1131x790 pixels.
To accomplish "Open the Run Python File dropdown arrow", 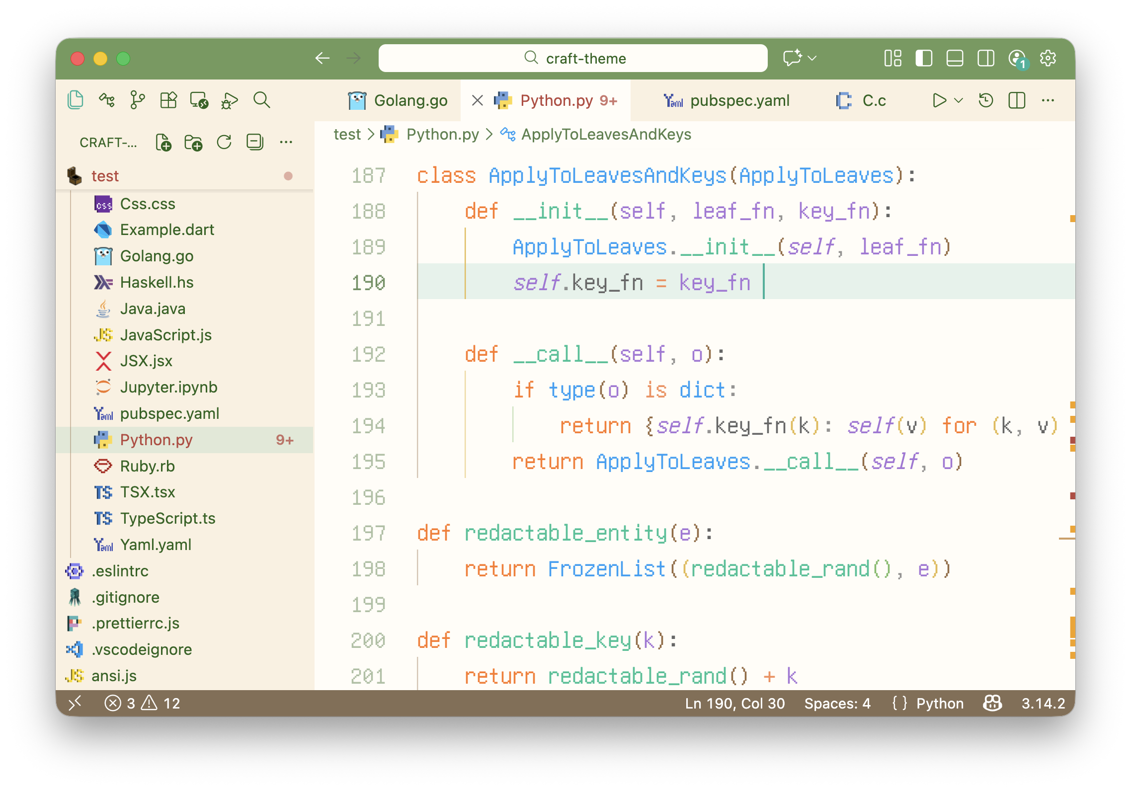I will point(959,100).
